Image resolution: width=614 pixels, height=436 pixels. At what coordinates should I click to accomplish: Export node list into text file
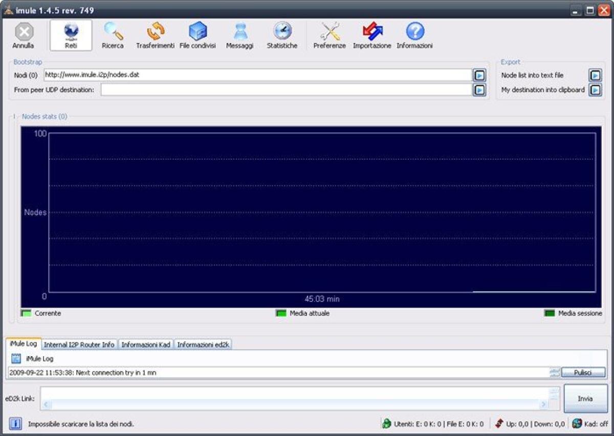pyautogui.click(x=595, y=75)
